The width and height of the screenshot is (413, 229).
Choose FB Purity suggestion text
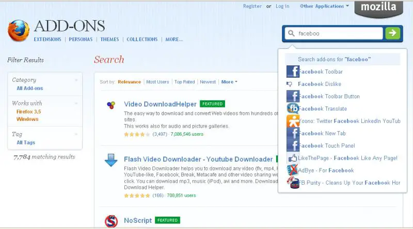(x=350, y=183)
